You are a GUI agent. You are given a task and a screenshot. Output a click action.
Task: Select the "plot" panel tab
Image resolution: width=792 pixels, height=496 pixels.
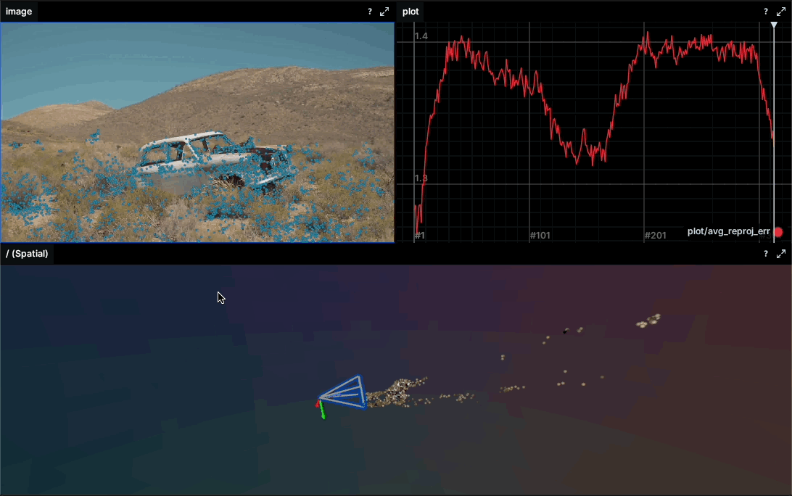[411, 12]
